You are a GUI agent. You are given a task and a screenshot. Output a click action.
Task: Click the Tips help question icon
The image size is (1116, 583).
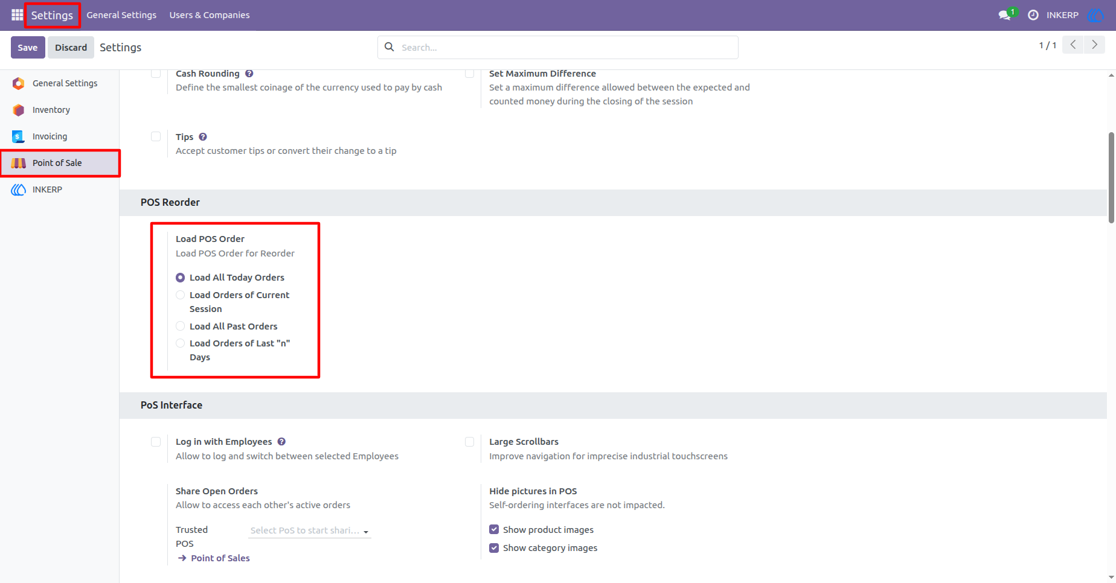tap(203, 137)
